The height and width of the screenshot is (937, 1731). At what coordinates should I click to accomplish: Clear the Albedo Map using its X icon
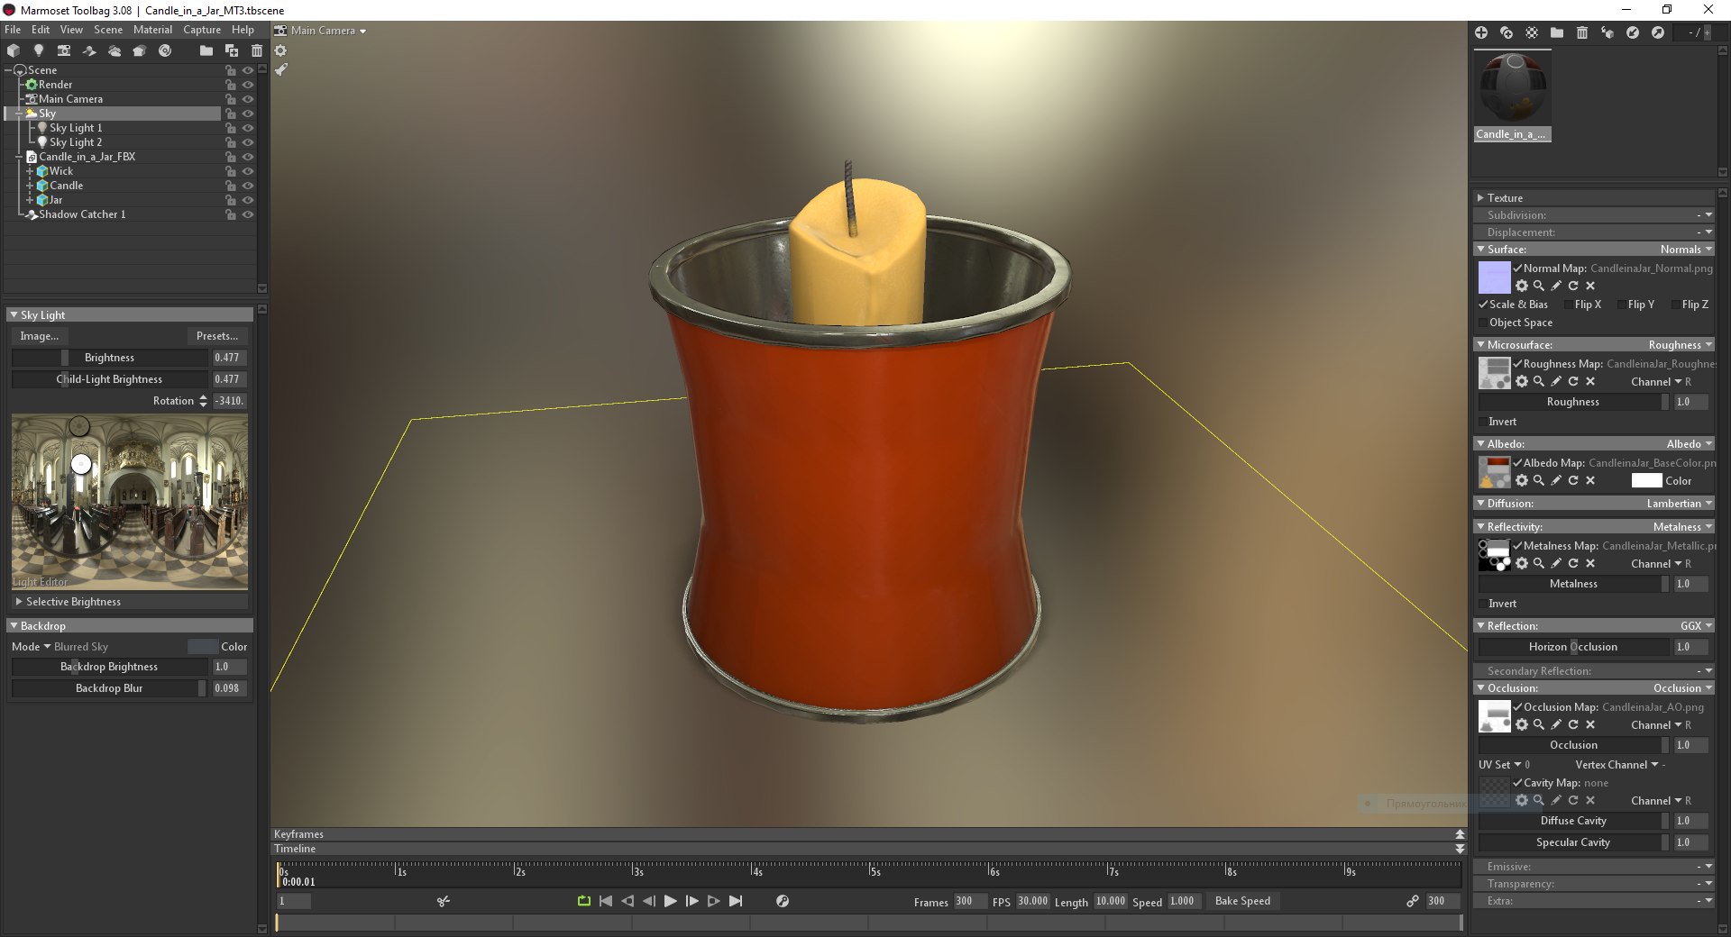point(1590,480)
